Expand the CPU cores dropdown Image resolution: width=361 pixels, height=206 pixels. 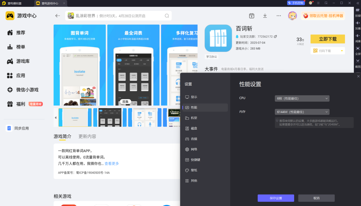pos(302,98)
